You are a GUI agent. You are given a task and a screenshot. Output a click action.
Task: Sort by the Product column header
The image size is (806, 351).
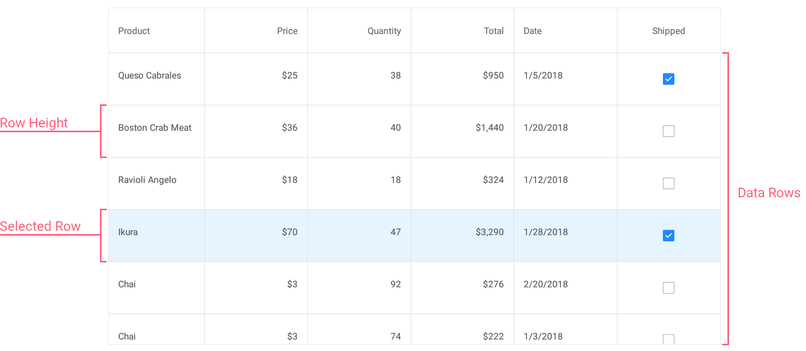[157, 31]
